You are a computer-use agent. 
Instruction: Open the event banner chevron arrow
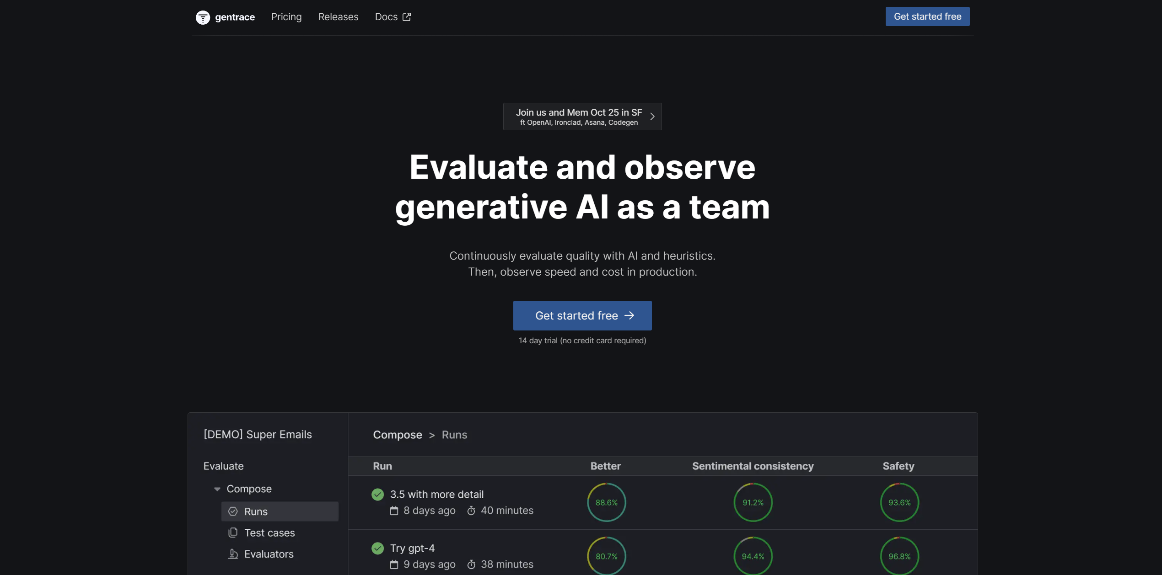coord(652,117)
